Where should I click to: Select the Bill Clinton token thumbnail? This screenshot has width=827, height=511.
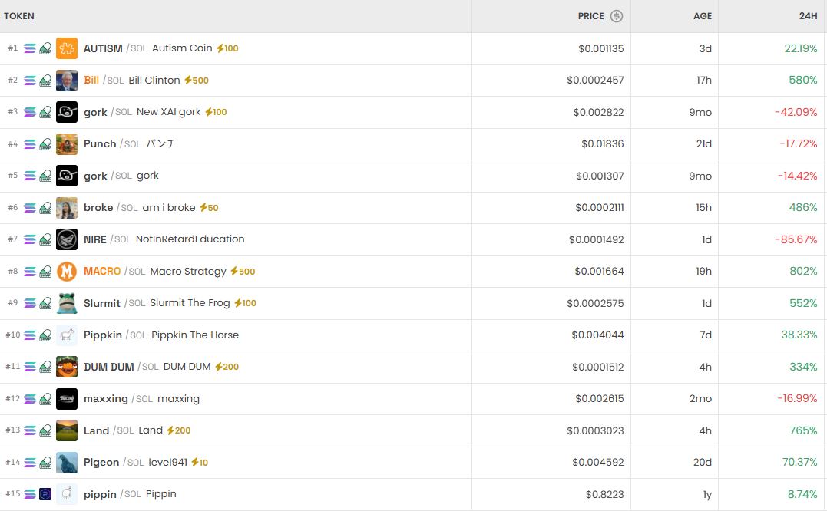point(67,80)
